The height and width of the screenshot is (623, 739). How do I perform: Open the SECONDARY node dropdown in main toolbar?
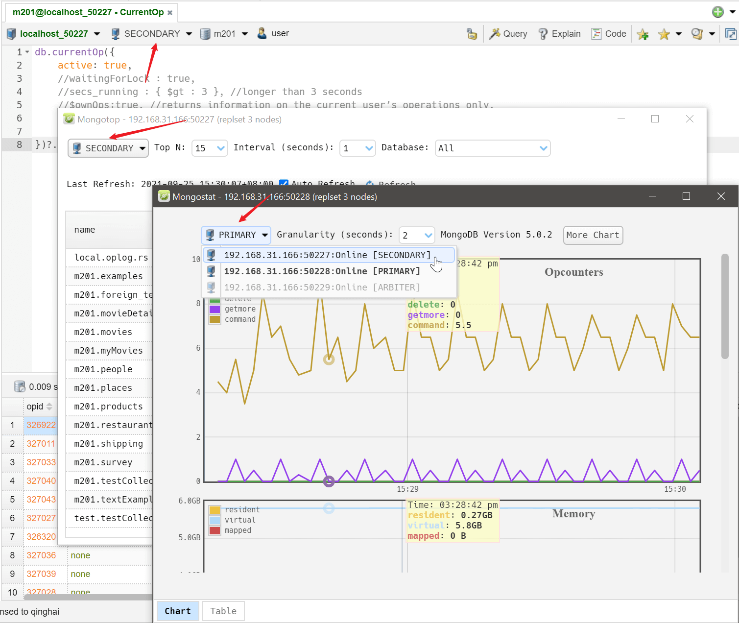(x=189, y=34)
